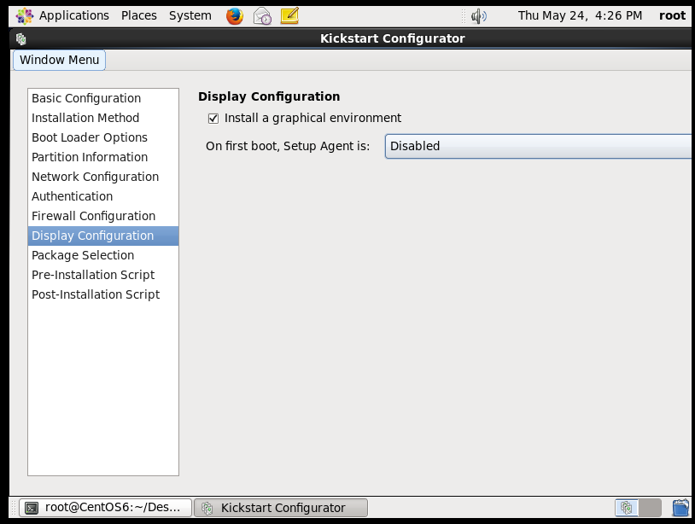Open the Window Menu button
This screenshot has height=524, width=695.
tap(60, 60)
